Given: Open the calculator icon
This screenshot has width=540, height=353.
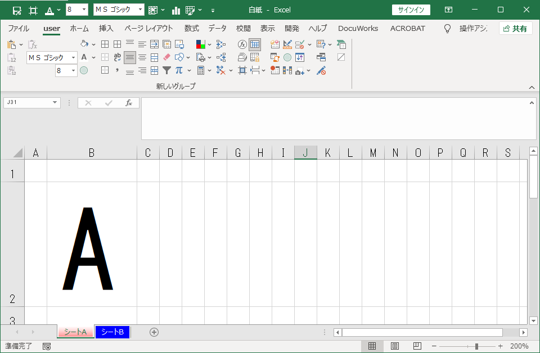Looking at the screenshot, I should (x=200, y=70).
